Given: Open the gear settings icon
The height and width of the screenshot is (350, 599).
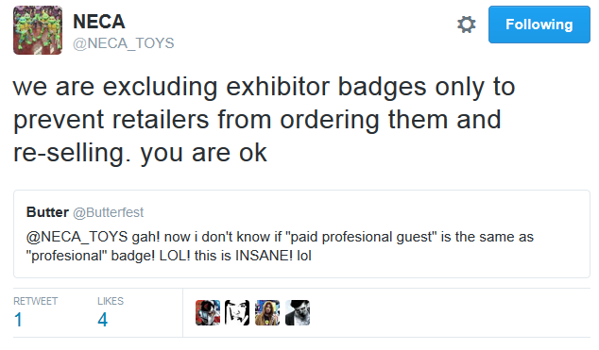Looking at the screenshot, I should tap(466, 25).
